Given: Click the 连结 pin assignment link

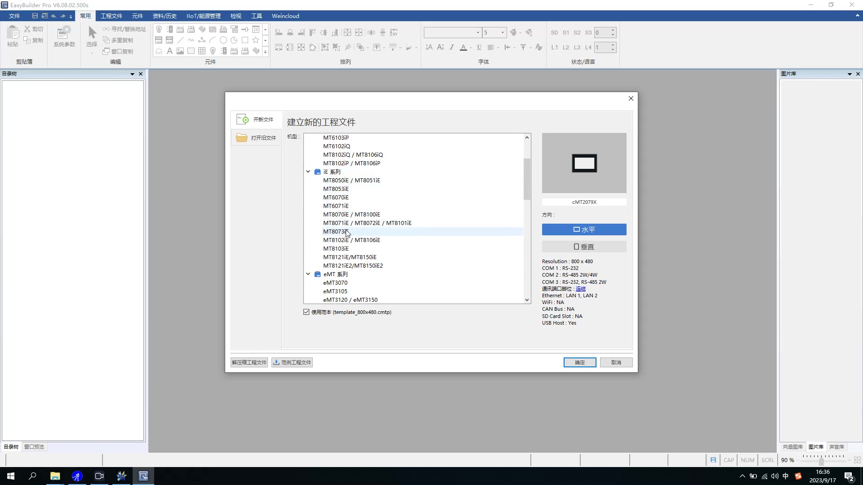Looking at the screenshot, I should tap(580, 289).
